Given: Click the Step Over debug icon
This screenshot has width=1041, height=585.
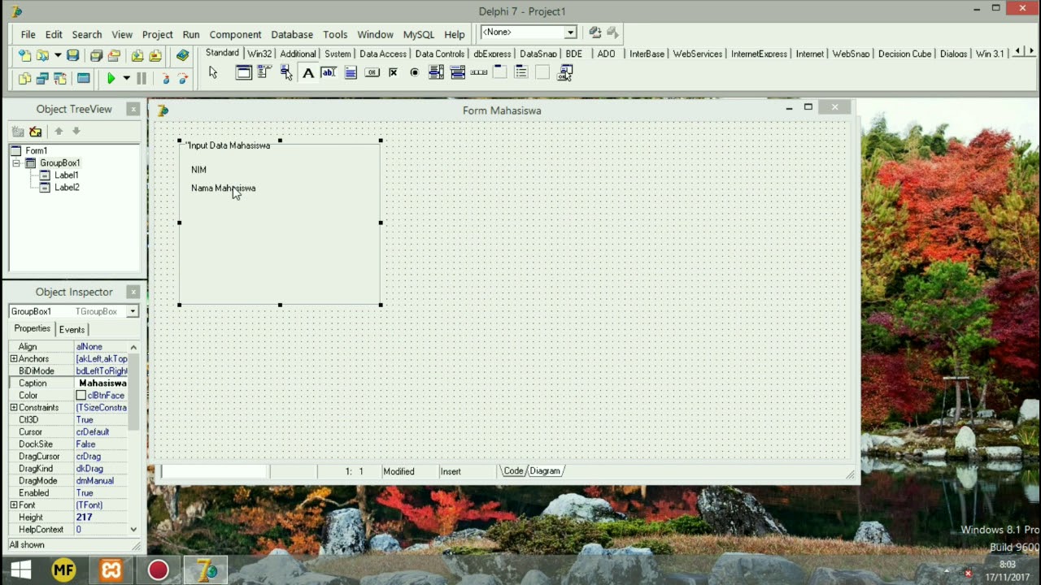Looking at the screenshot, I should coord(182,79).
